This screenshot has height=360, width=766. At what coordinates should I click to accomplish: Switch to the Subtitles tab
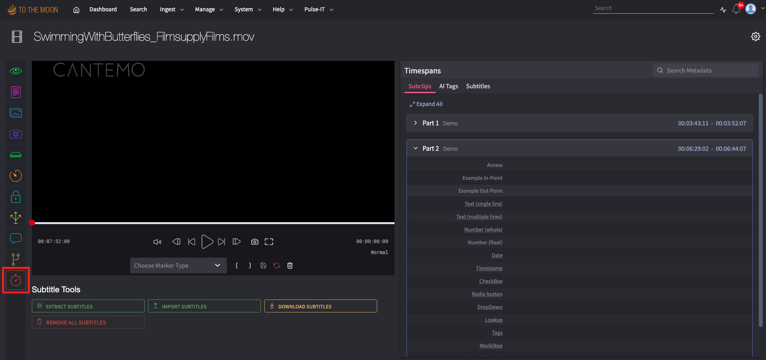478,86
